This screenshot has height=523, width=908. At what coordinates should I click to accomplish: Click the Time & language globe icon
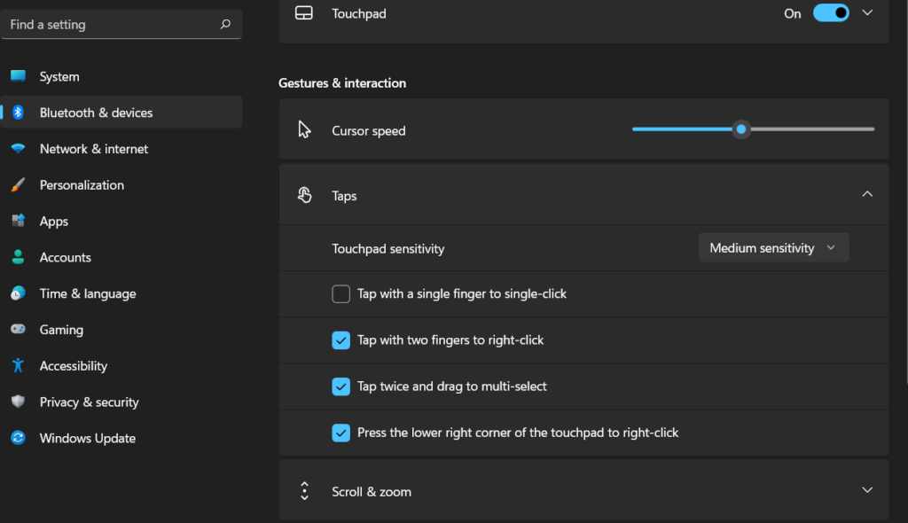[18, 293]
